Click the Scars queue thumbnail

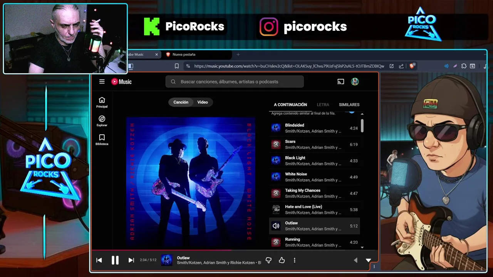point(276,144)
